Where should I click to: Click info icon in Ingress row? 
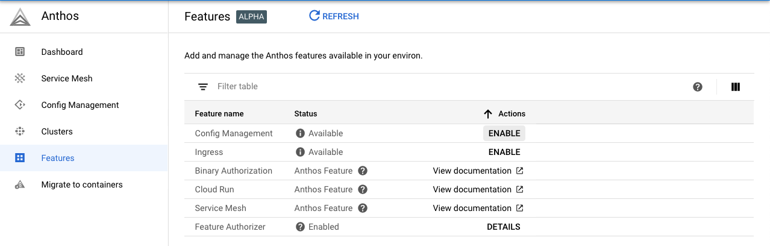coord(300,152)
